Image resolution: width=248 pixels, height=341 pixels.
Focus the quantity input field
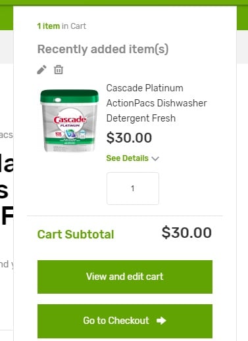[133, 189]
